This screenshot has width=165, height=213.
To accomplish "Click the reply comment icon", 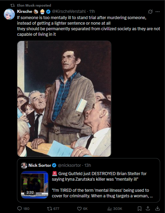I will click(x=20, y=208).
